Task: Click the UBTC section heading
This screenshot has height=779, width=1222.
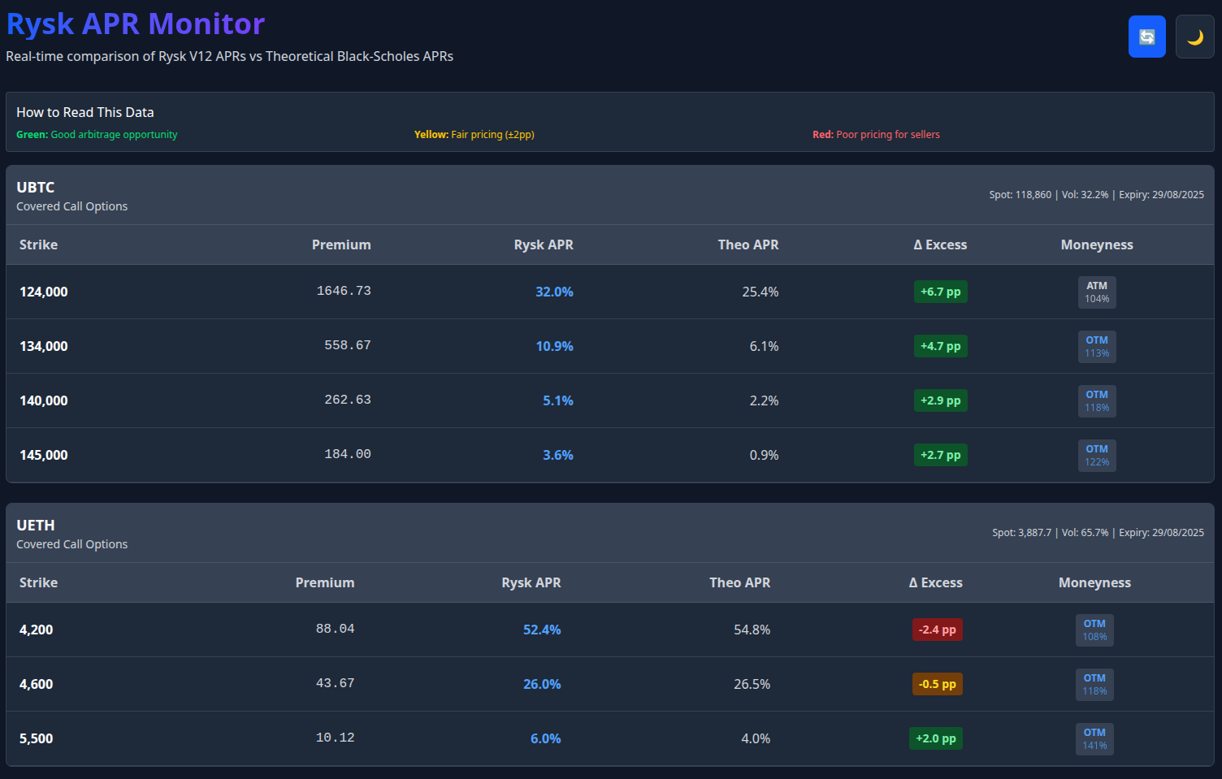Action: click(x=36, y=188)
